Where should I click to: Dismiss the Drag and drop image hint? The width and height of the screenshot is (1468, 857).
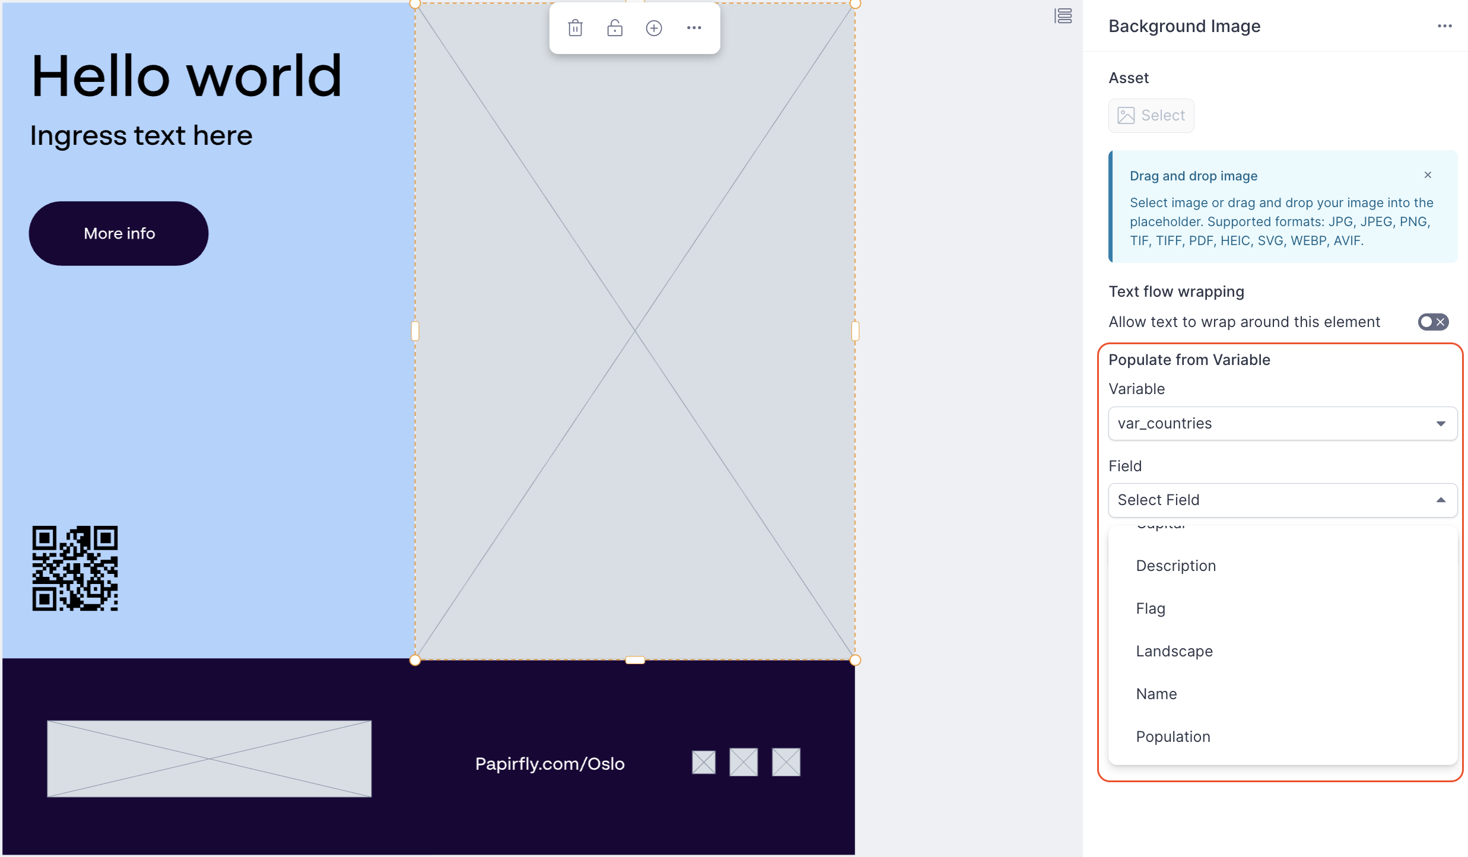click(1428, 175)
